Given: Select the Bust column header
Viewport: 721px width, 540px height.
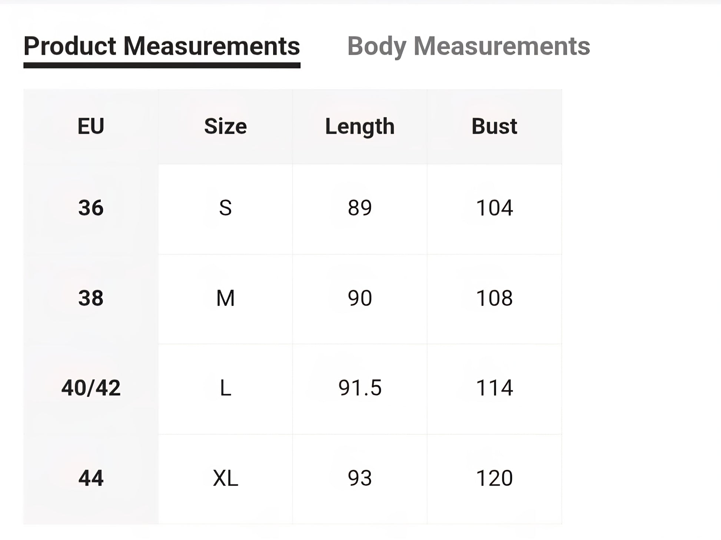Looking at the screenshot, I should (494, 126).
